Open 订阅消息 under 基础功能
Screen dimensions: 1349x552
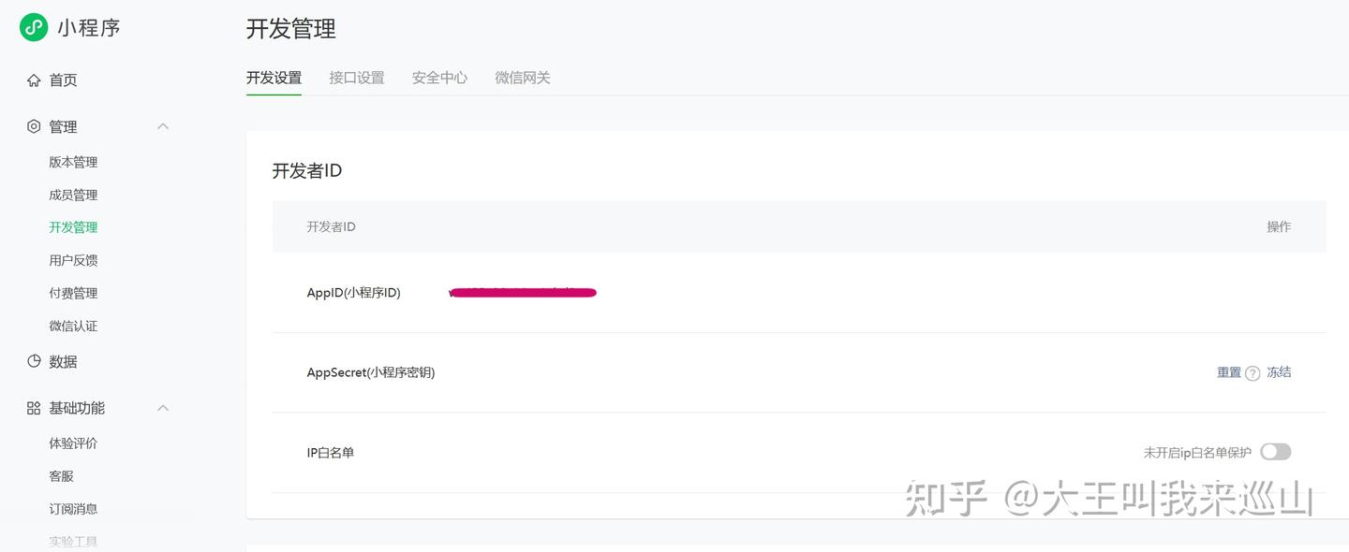pos(73,509)
